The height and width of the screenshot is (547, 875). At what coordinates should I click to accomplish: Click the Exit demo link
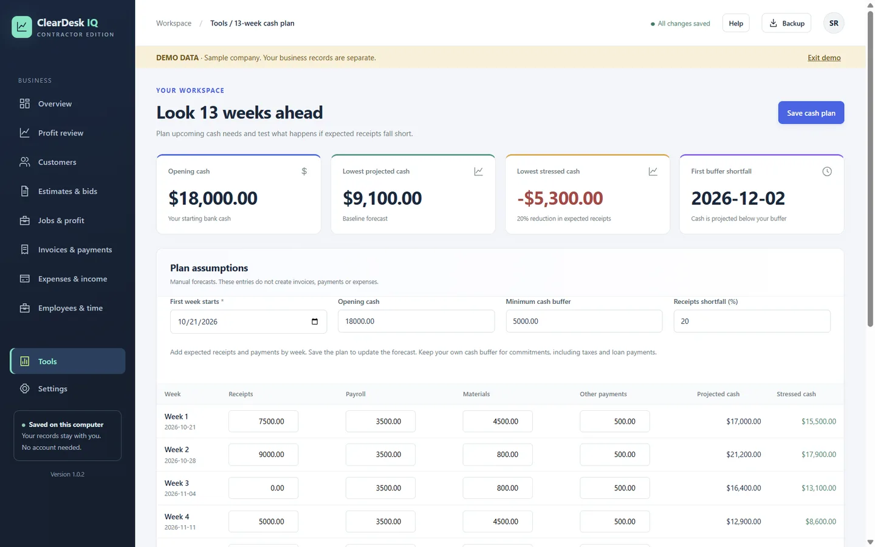(x=824, y=58)
